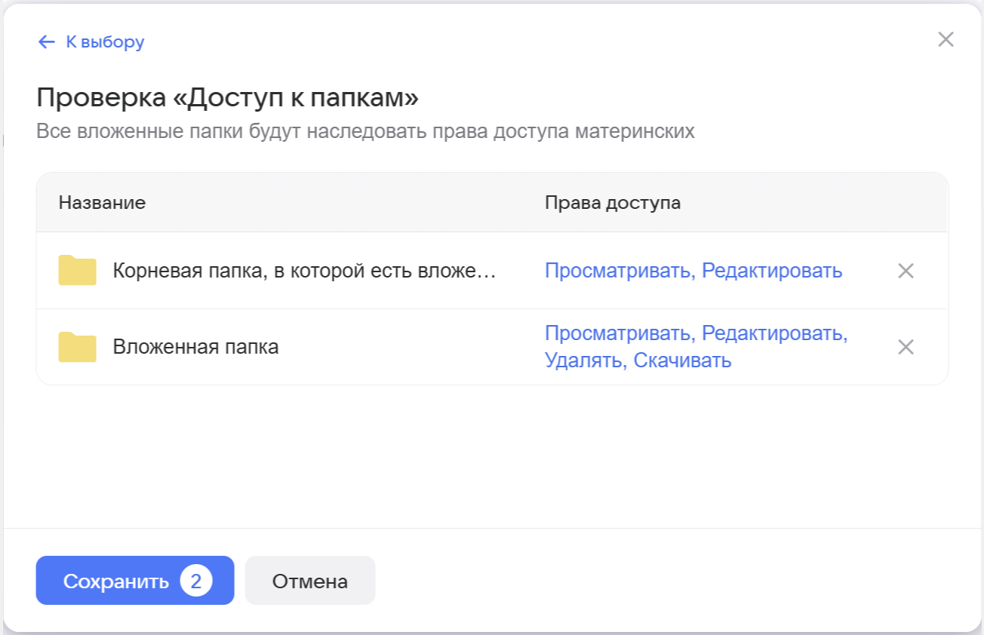
Task: Click the «Проверка «Доступ к папкам»» heading
Action: (x=227, y=98)
